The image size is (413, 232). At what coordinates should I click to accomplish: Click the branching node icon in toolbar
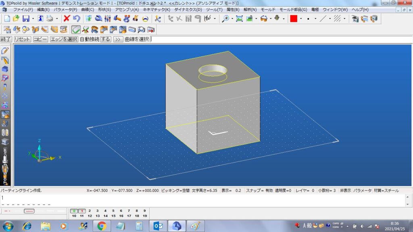[x=158, y=19]
